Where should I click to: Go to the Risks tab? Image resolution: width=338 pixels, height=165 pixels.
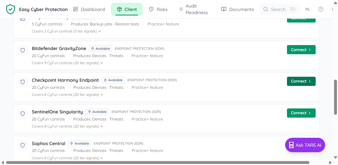(158, 9)
